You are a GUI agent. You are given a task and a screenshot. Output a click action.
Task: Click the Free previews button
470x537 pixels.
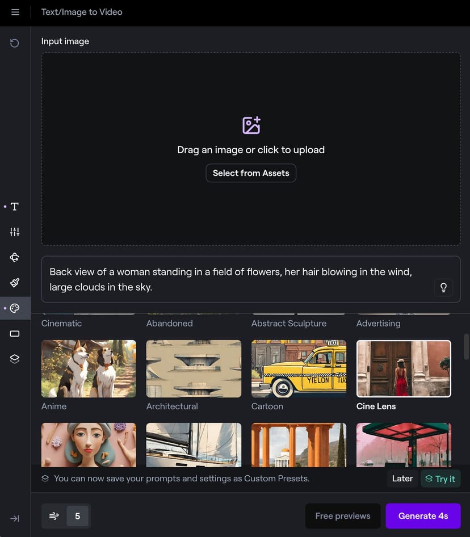tap(343, 516)
